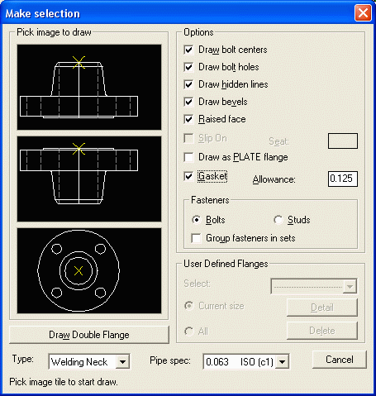
Task: Uncheck the Raised face option
Action: tap(188, 119)
